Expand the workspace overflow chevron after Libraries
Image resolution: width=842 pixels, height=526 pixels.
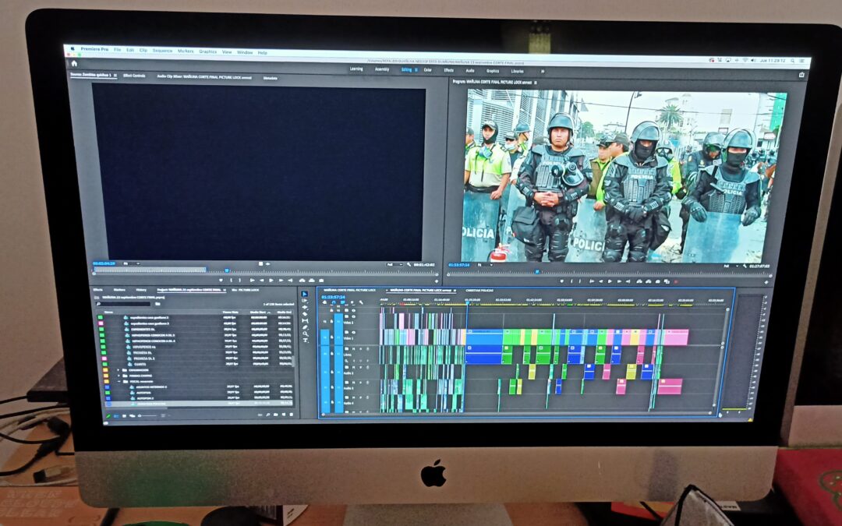(543, 70)
